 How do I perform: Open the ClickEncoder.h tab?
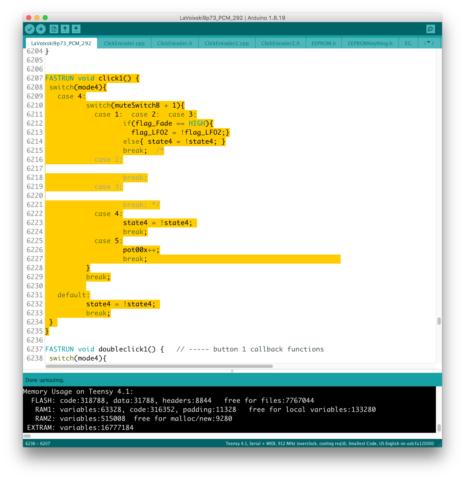coord(174,43)
